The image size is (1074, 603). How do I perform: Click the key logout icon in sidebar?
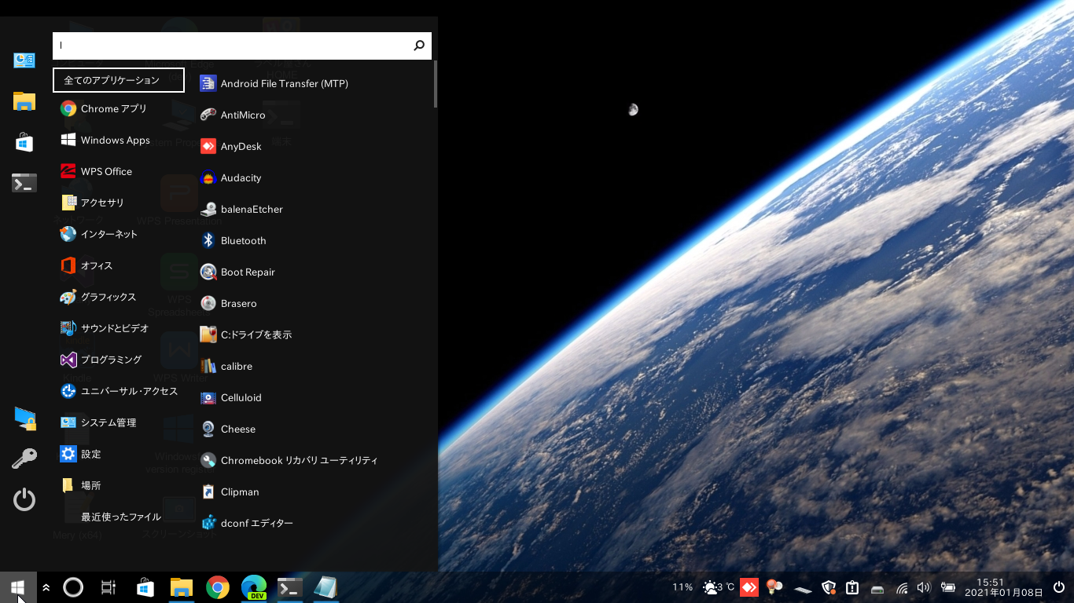24,459
